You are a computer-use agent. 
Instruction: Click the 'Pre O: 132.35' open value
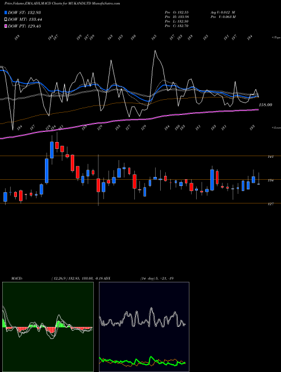176,12
